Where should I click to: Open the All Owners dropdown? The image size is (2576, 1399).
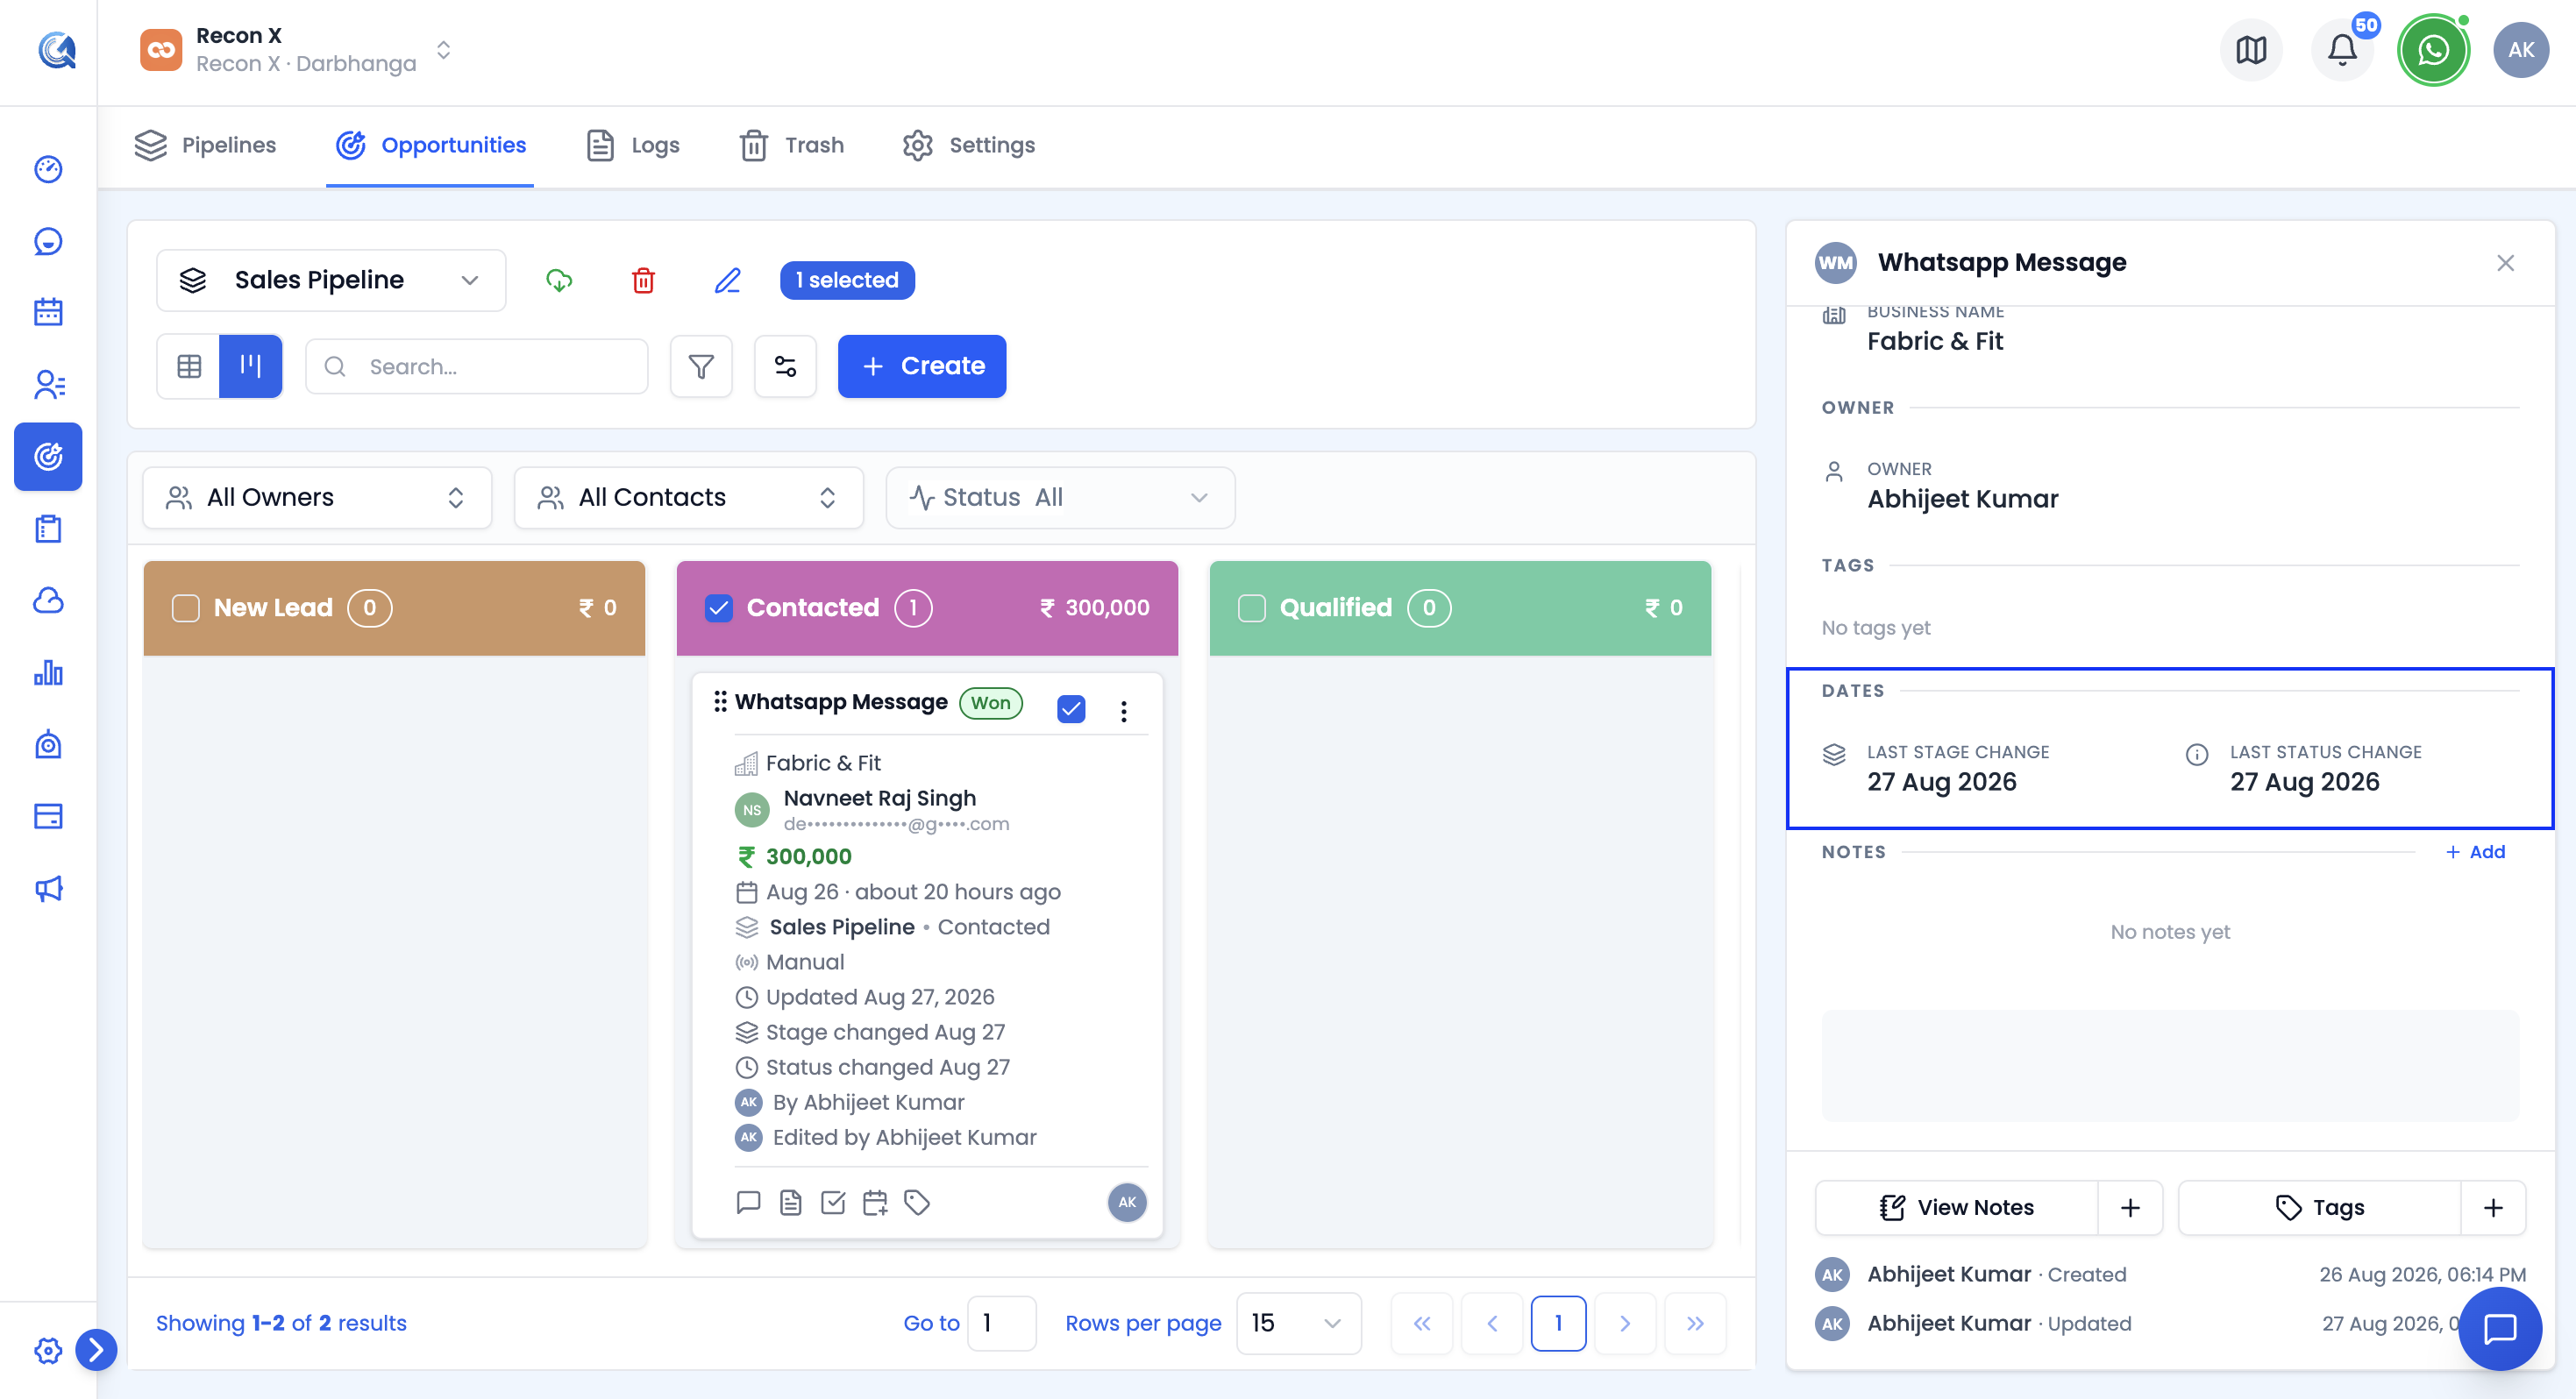tap(317, 497)
